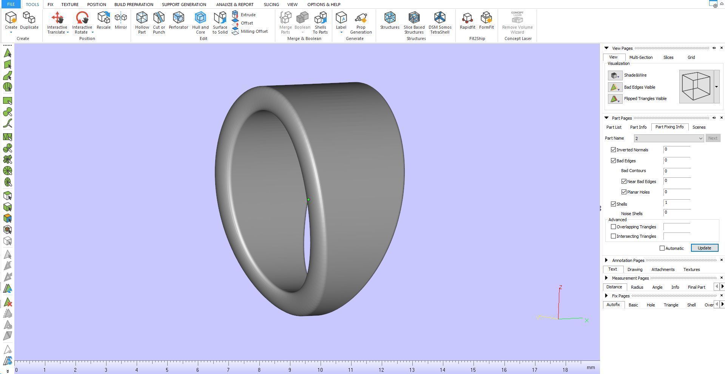Image resolution: width=725 pixels, height=374 pixels.
Task: Expand the Fix Pages panel
Action: point(606,296)
